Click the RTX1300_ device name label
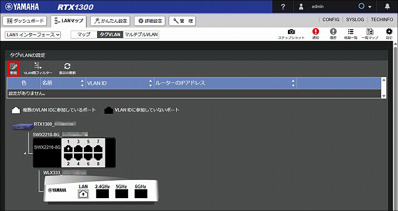Image resolution: width=398 pixels, height=211 pixels. click(44, 124)
